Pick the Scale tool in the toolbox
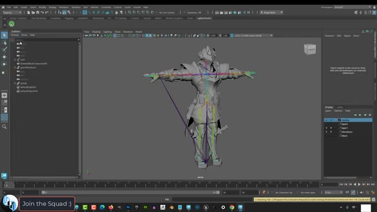377x212 pixels. (x=4, y=72)
